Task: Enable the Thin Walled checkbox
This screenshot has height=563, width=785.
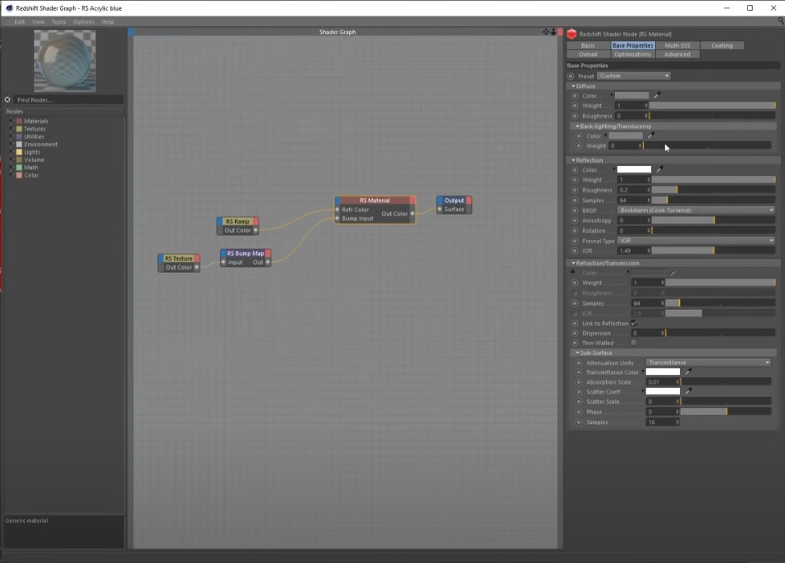Action: (x=634, y=343)
